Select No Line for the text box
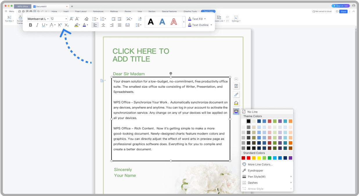The height and width of the screenshot is (196, 359). pos(252,111)
